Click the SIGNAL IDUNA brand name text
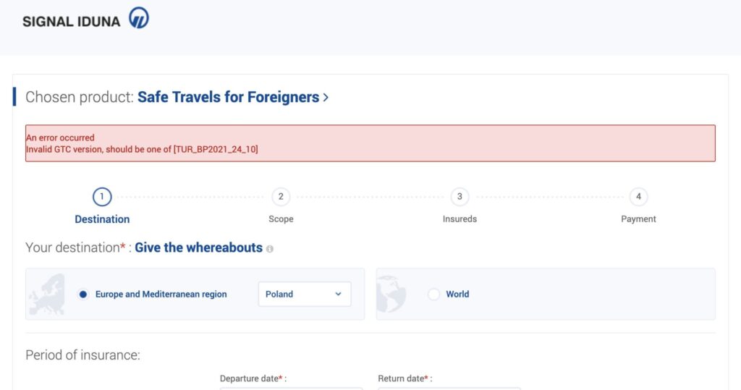741x390 pixels. (72, 21)
